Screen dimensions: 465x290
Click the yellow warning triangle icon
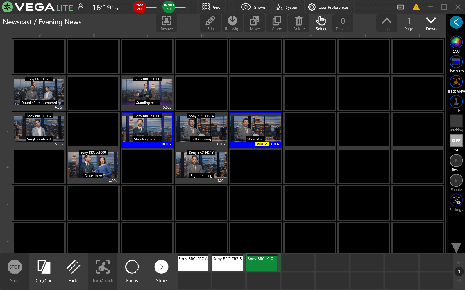(416, 7)
